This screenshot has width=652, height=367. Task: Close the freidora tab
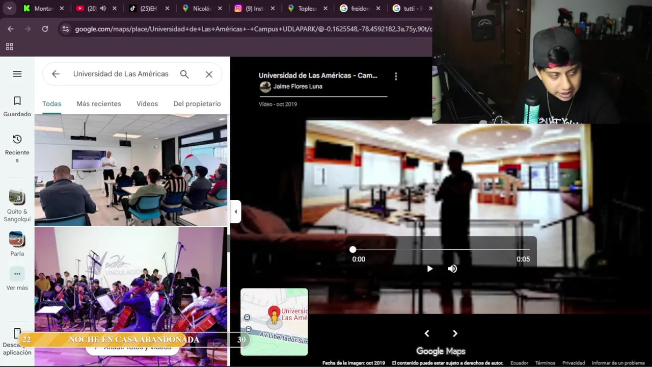[x=378, y=9]
